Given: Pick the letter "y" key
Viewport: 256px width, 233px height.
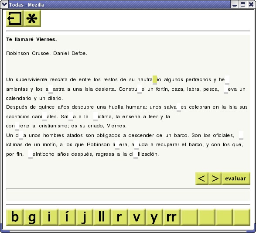Looking at the screenshot, I should click(x=154, y=217).
